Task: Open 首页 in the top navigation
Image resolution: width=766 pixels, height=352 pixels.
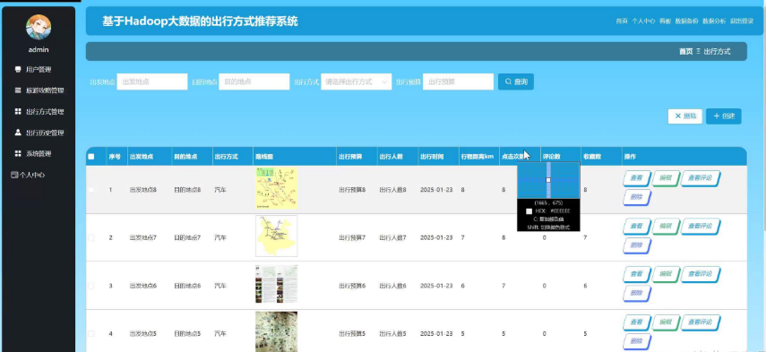Action: point(622,21)
